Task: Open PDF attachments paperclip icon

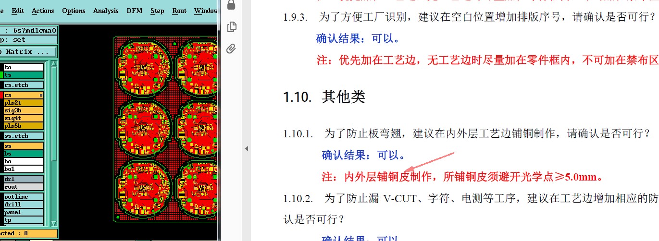Action: (x=231, y=48)
